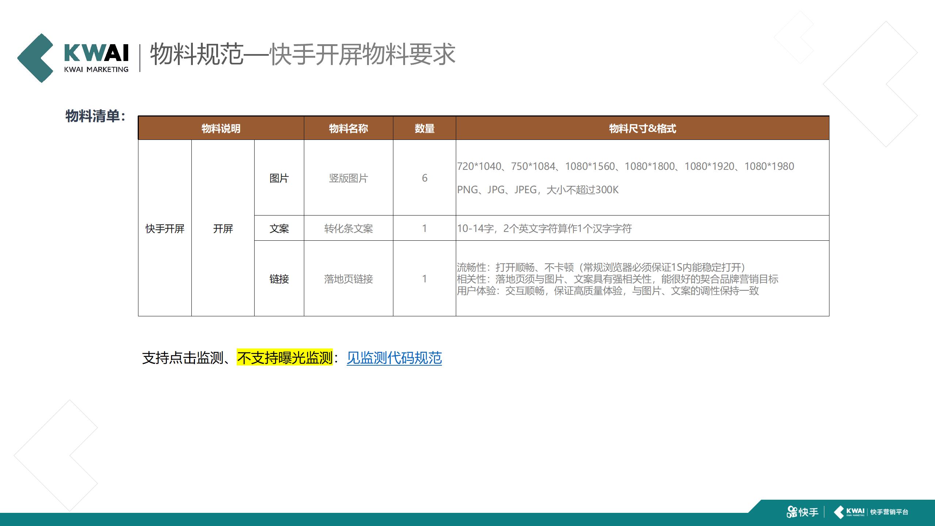Click the 快手营销平台 footer logo
Image resolution: width=935 pixels, height=526 pixels.
click(871, 512)
